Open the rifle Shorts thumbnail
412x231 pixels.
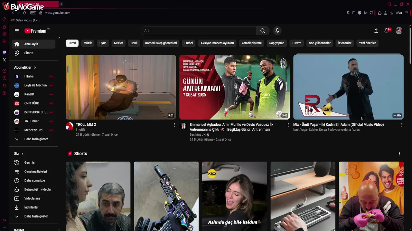coord(166,196)
